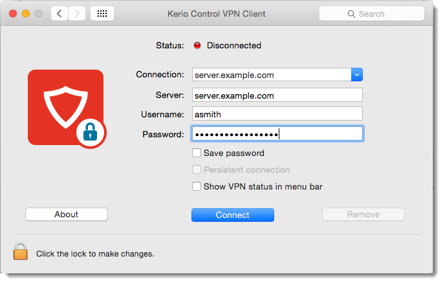Viewport: 443px width, 283px height.
Task: Click the magnifying glass search icon
Action: tap(351, 14)
